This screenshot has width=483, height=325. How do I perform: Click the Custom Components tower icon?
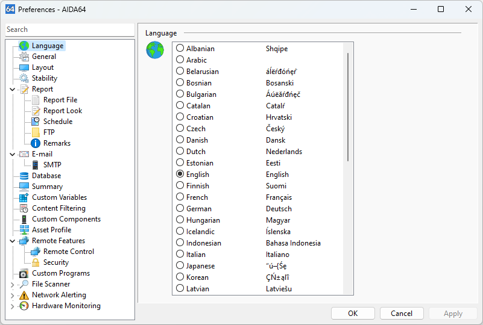pos(24,219)
